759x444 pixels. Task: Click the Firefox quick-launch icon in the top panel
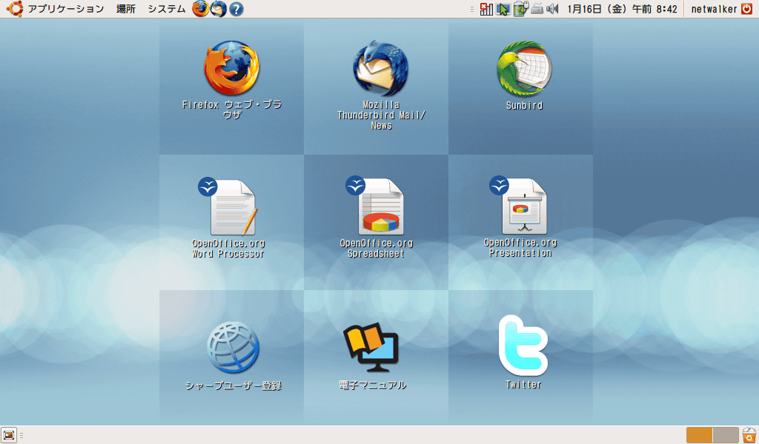[200, 9]
